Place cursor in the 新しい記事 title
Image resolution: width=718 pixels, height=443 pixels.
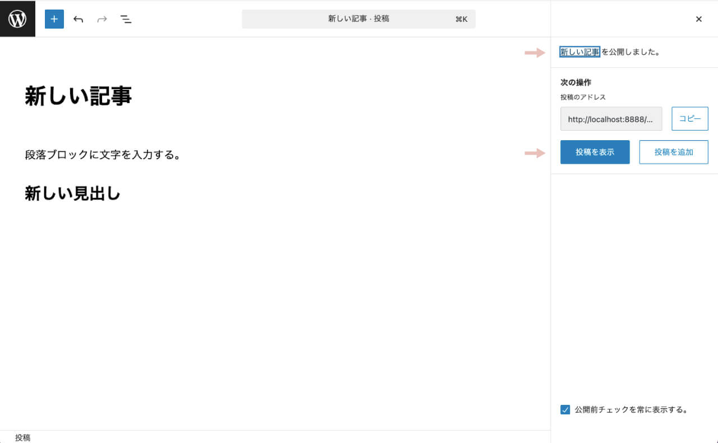(x=77, y=95)
